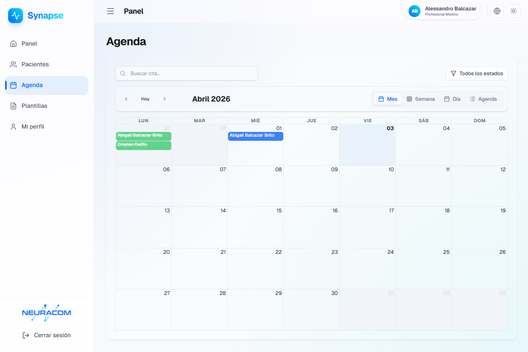The height and width of the screenshot is (352, 528).
Task: Open the language globe icon
Action: tap(497, 11)
